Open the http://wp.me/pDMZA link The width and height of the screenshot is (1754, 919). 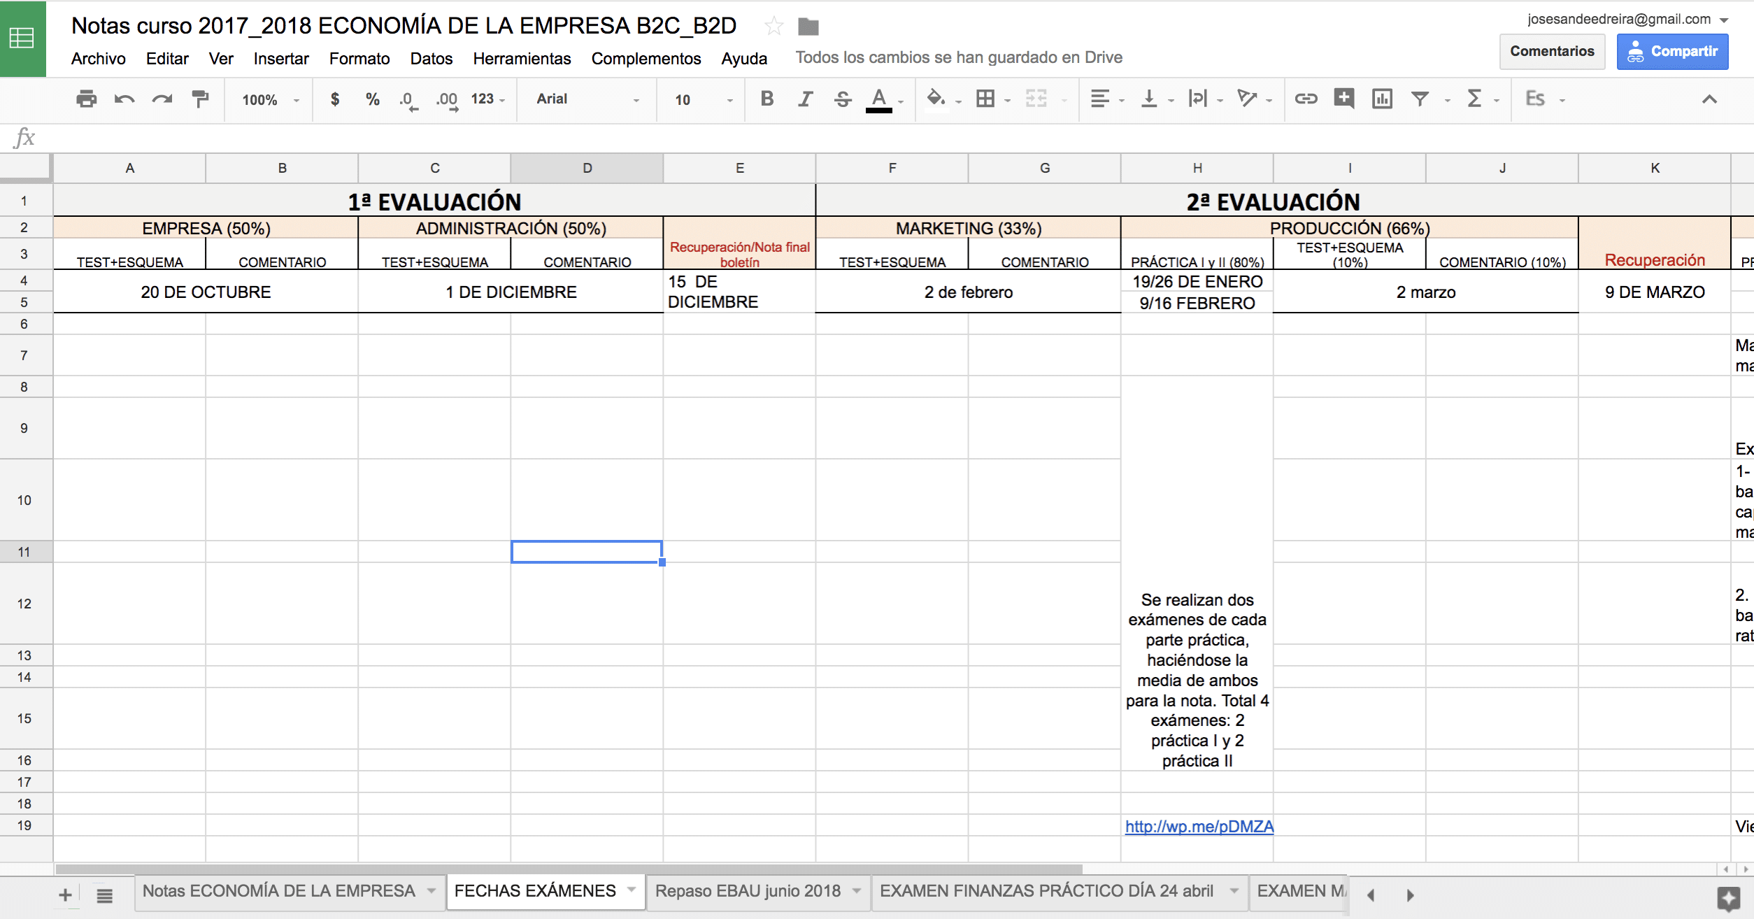pos(1199,826)
